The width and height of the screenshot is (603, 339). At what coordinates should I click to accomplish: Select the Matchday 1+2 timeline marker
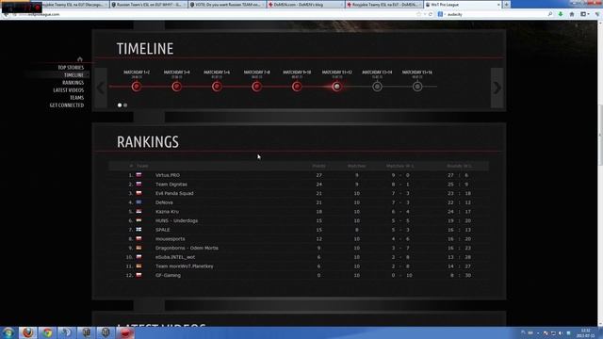(137, 87)
